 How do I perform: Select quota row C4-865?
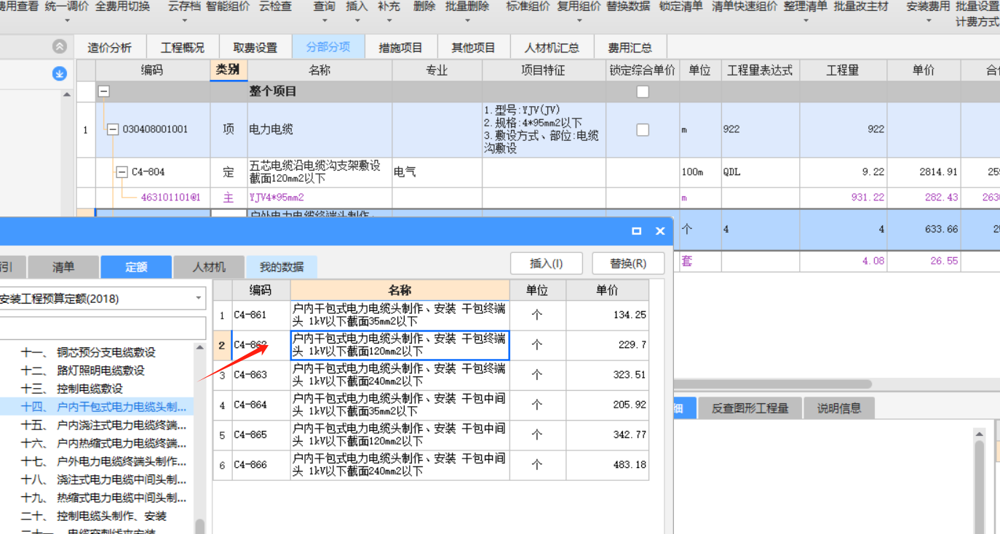431,435
